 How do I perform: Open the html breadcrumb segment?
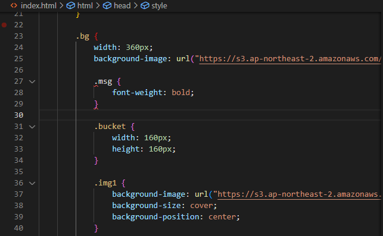[x=85, y=5]
